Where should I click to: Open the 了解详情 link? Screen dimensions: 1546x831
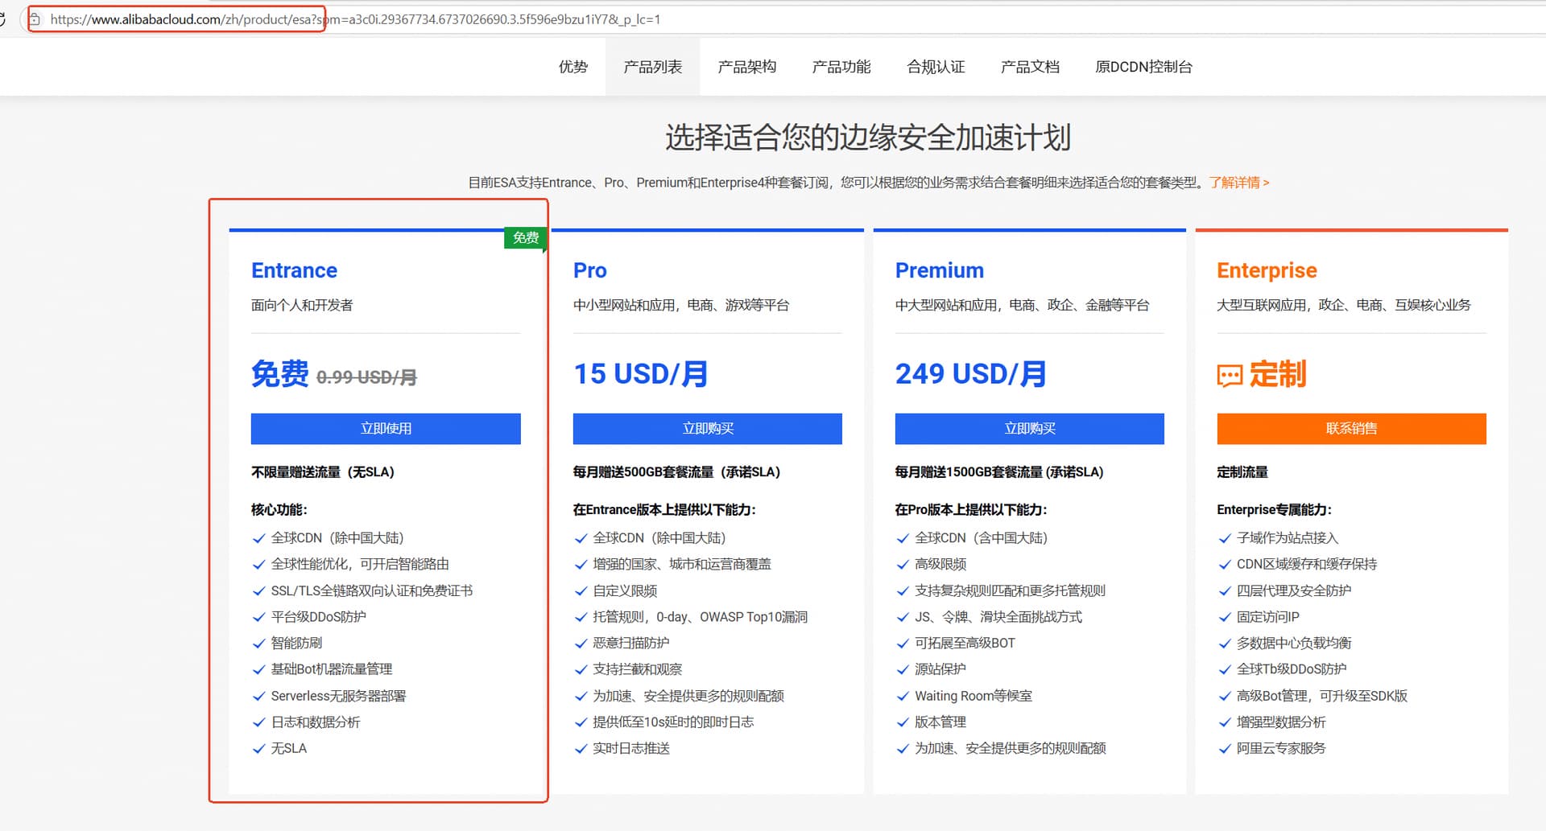(x=1238, y=183)
